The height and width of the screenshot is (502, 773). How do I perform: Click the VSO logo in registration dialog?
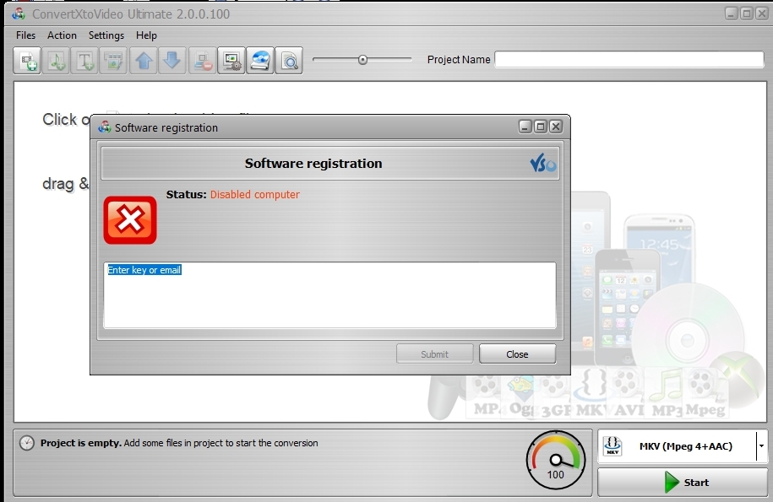point(542,164)
